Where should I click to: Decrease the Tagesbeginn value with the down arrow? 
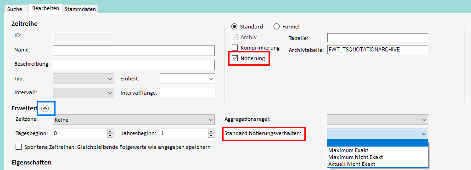110,136
